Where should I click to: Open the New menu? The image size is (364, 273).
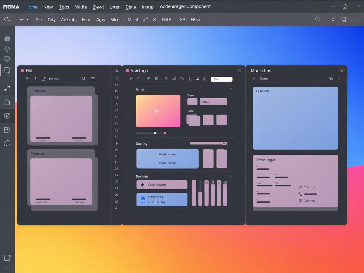tap(48, 7)
